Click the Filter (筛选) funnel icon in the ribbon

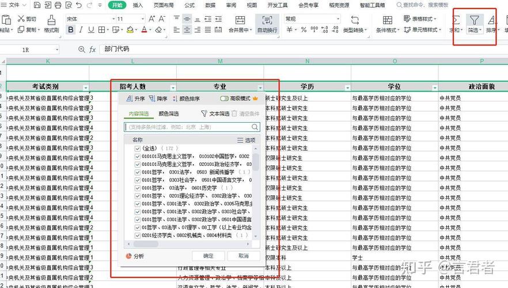pos(475,20)
